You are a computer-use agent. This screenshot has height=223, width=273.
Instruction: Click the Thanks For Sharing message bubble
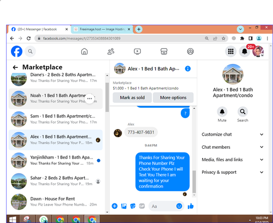point(162,172)
